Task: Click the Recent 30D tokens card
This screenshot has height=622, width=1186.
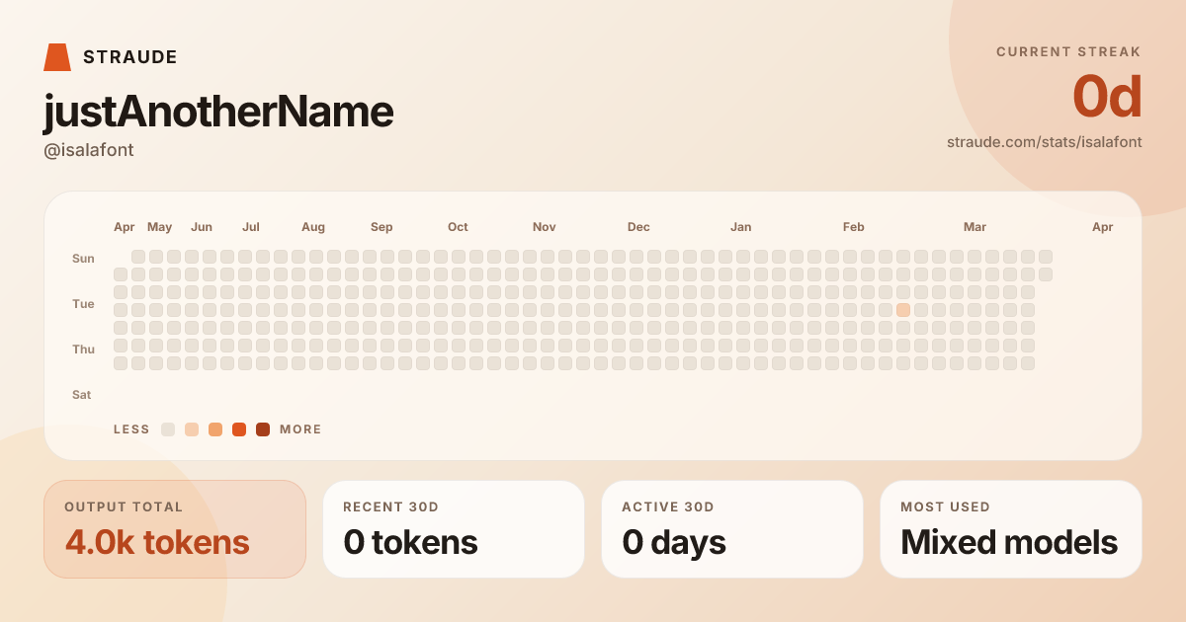Action: tap(454, 529)
